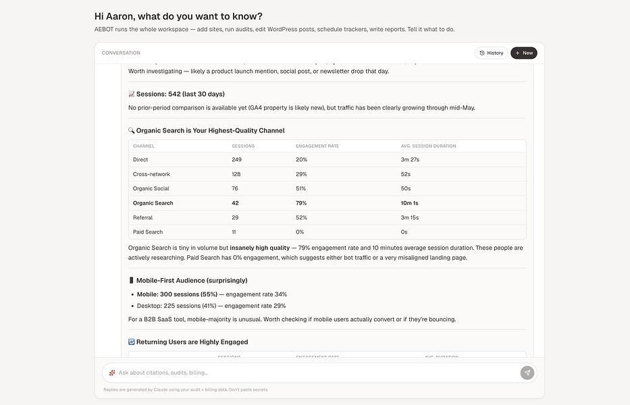Click the magnifier icon beside Organic Search heading
The image size is (630, 405).
coord(132,130)
